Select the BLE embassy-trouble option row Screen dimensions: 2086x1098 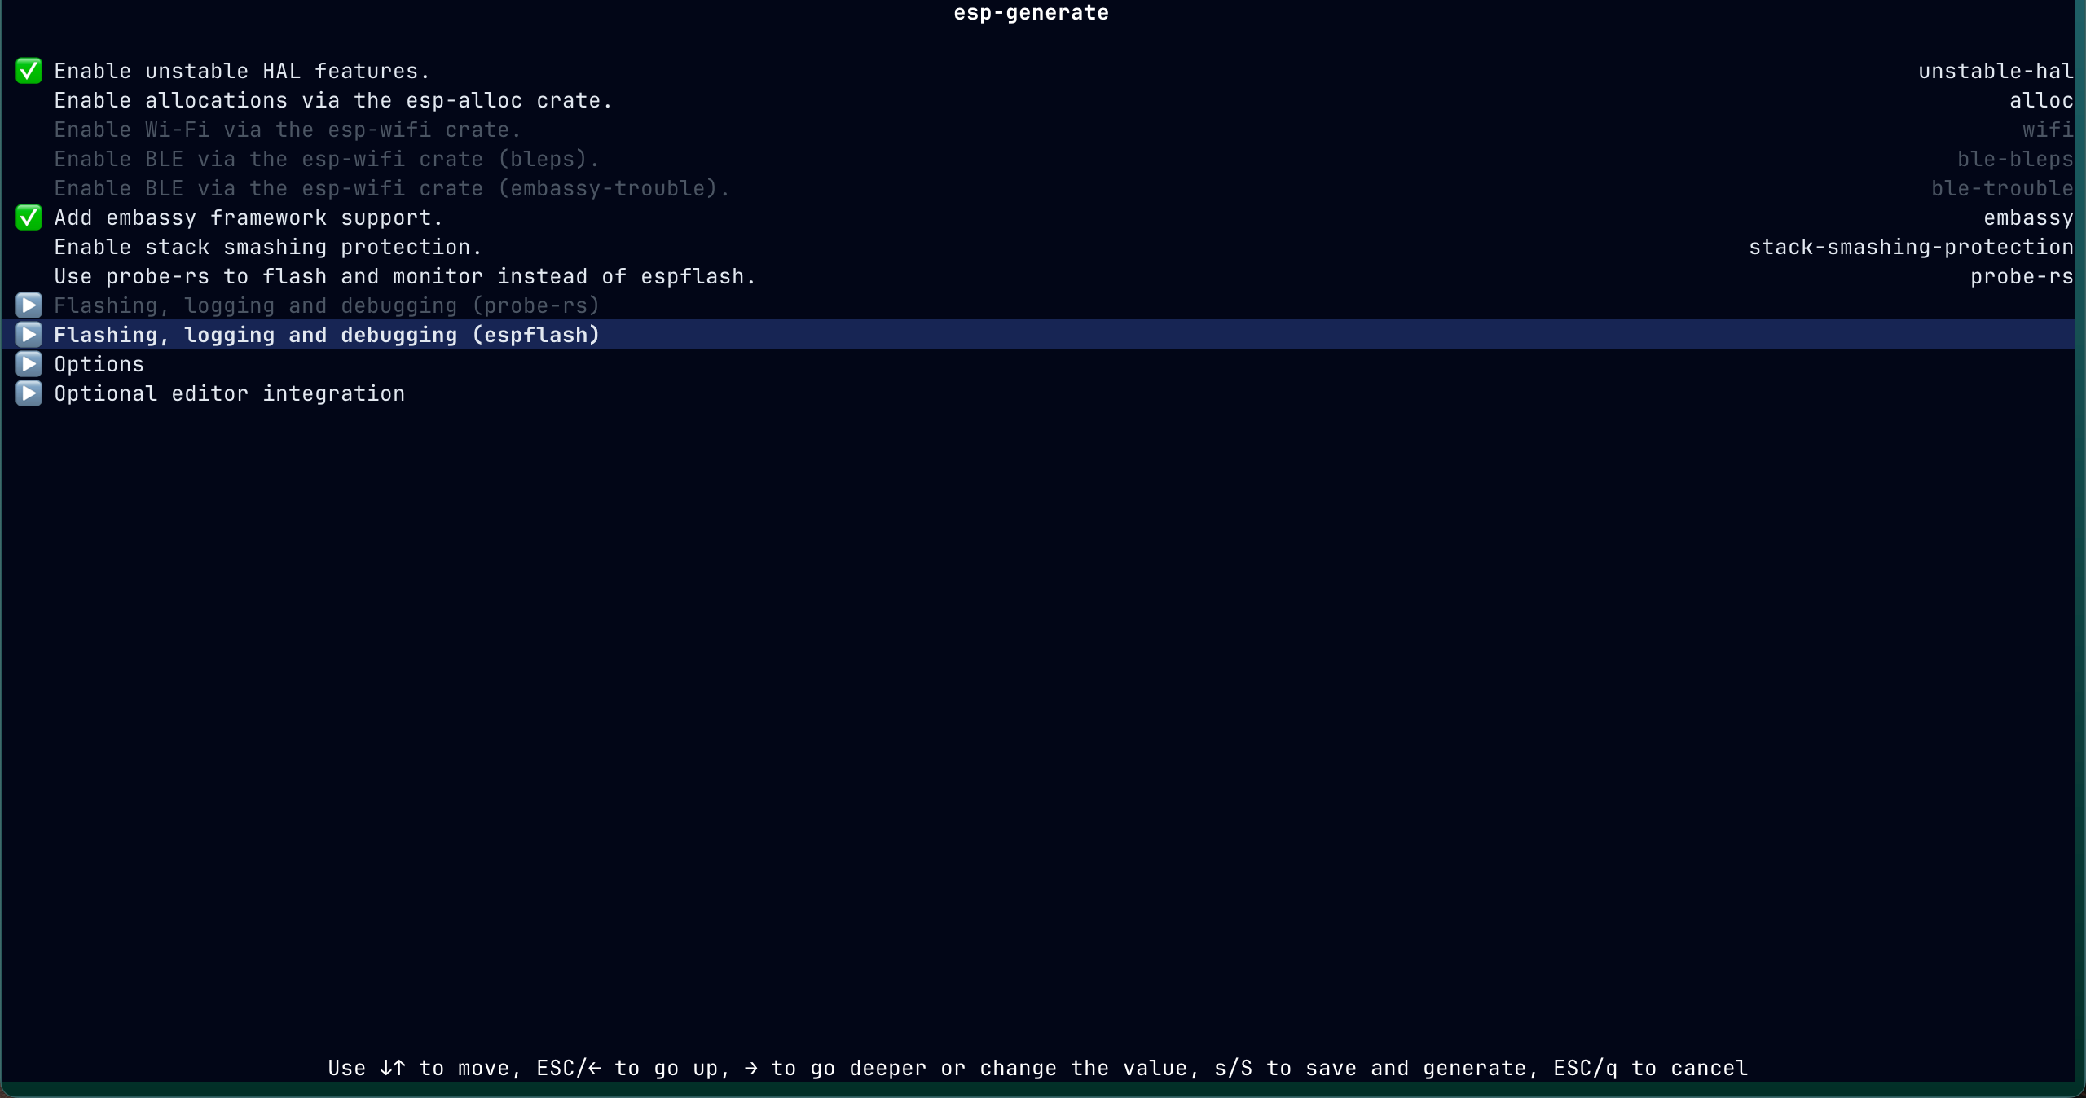pos(1037,188)
